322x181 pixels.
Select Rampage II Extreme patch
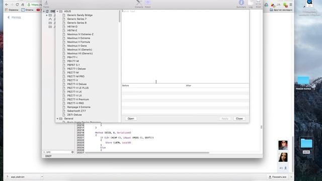coord(79,107)
